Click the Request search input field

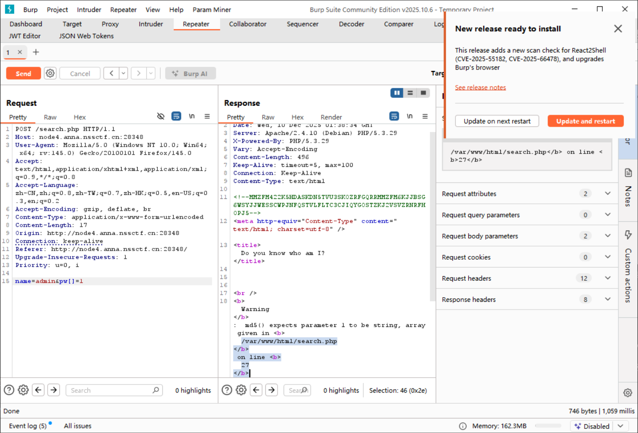coord(110,390)
